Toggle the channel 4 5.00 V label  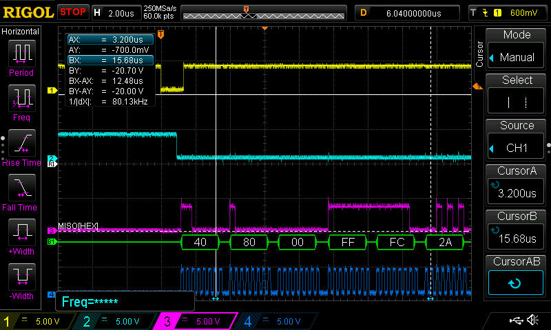(289, 321)
